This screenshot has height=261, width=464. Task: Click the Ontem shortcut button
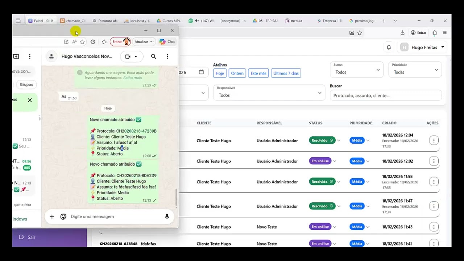pos(237,73)
